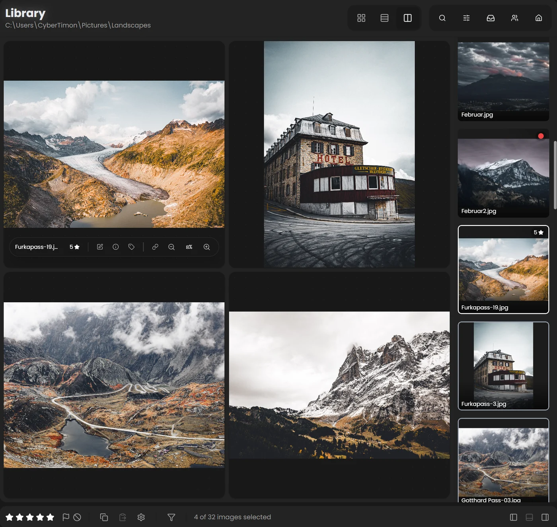The height and width of the screenshot is (527, 557).
Task: Copy settings with the copy icon
Action: click(104, 517)
